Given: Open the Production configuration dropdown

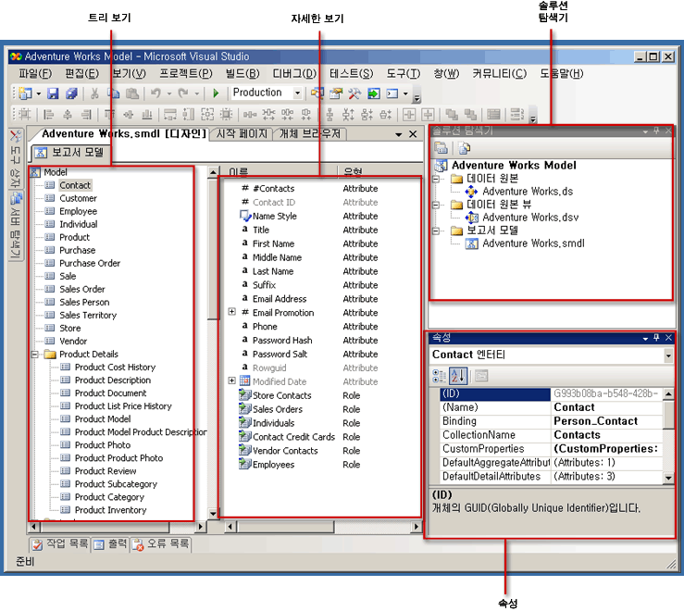Looking at the screenshot, I should tap(297, 94).
